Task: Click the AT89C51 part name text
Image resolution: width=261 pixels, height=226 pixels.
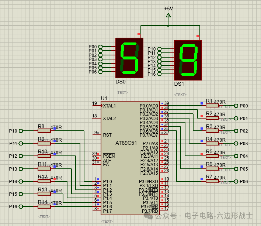Action: coord(126,143)
